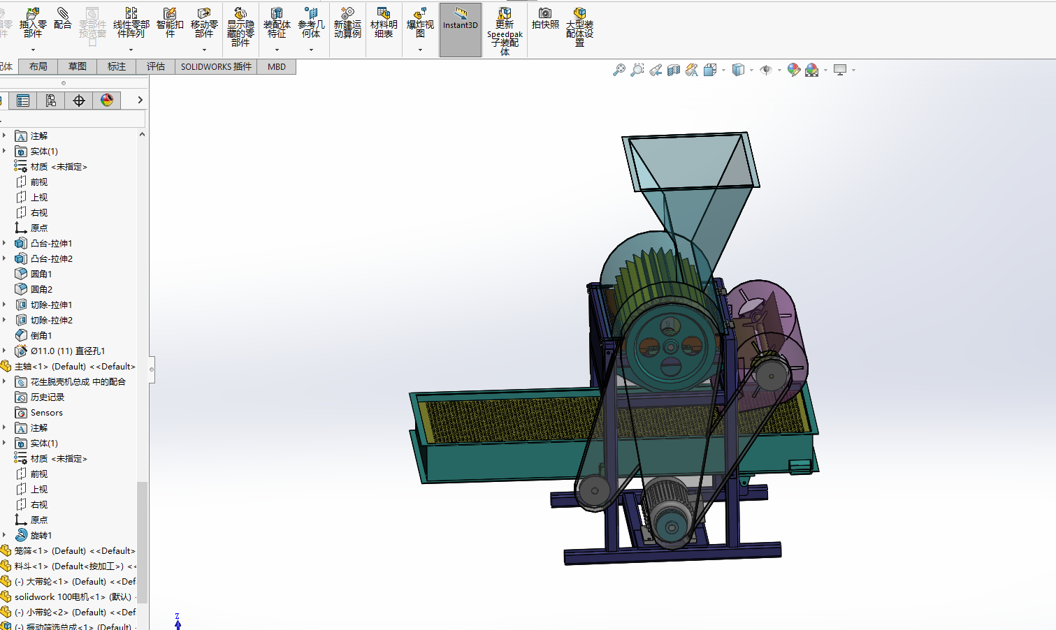1056x630 pixels.
Task: Open the Hide/Show Items dropdown arrow
Action: click(779, 70)
